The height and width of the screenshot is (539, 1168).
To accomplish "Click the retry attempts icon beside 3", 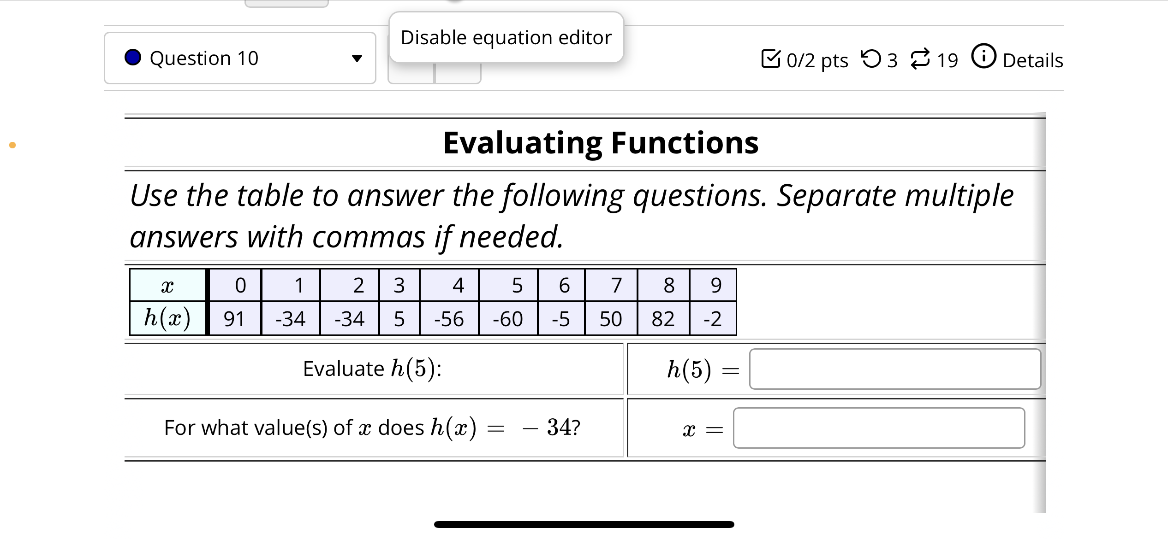I will [871, 59].
